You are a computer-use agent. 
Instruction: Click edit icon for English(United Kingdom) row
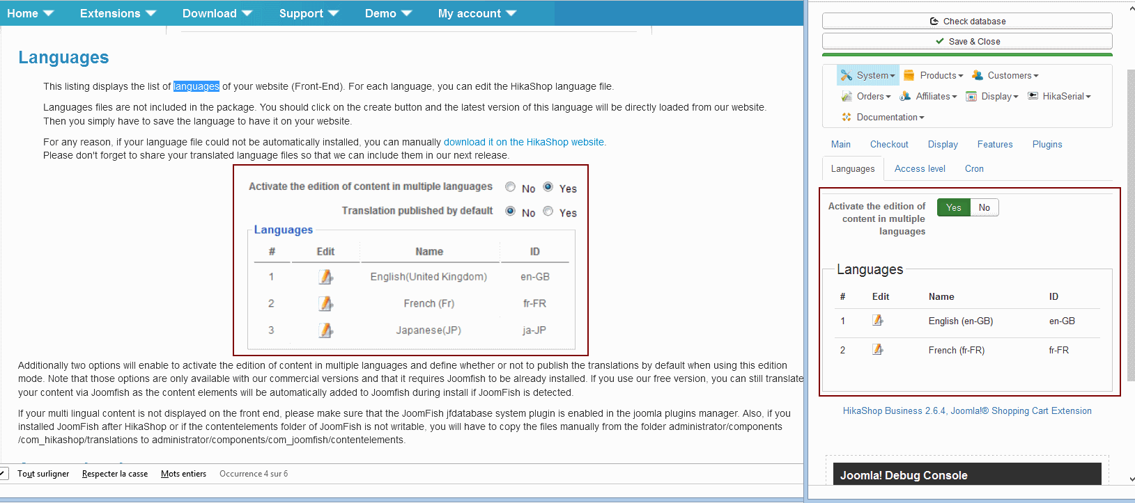coord(325,277)
